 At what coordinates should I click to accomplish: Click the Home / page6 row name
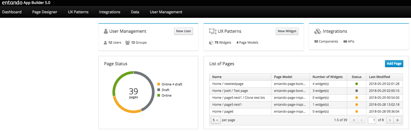[x=223, y=112]
